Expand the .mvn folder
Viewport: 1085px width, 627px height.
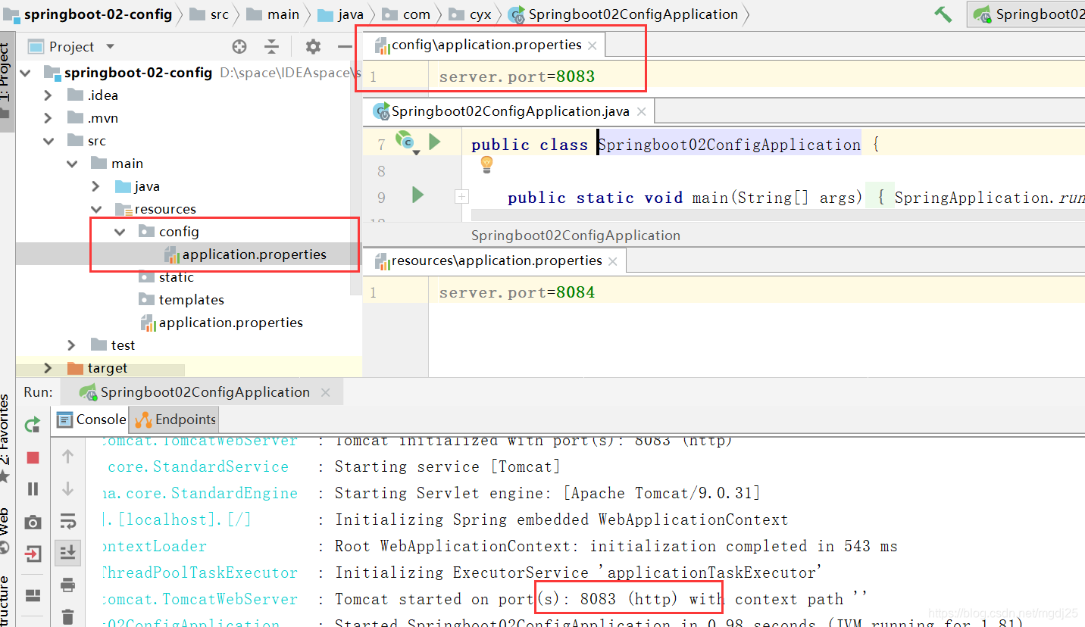[x=48, y=118]
